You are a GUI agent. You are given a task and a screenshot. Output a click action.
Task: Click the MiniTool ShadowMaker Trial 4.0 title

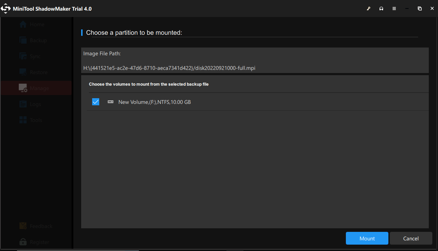52,9
